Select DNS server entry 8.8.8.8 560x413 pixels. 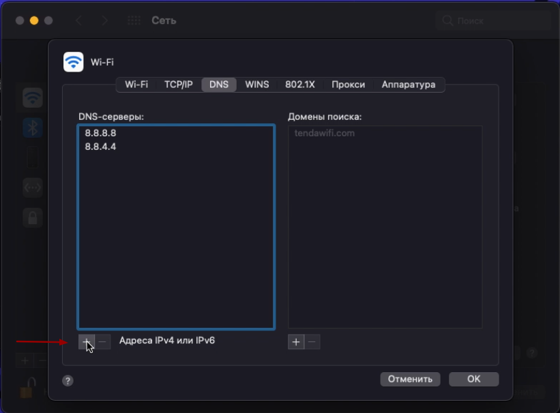100,134
